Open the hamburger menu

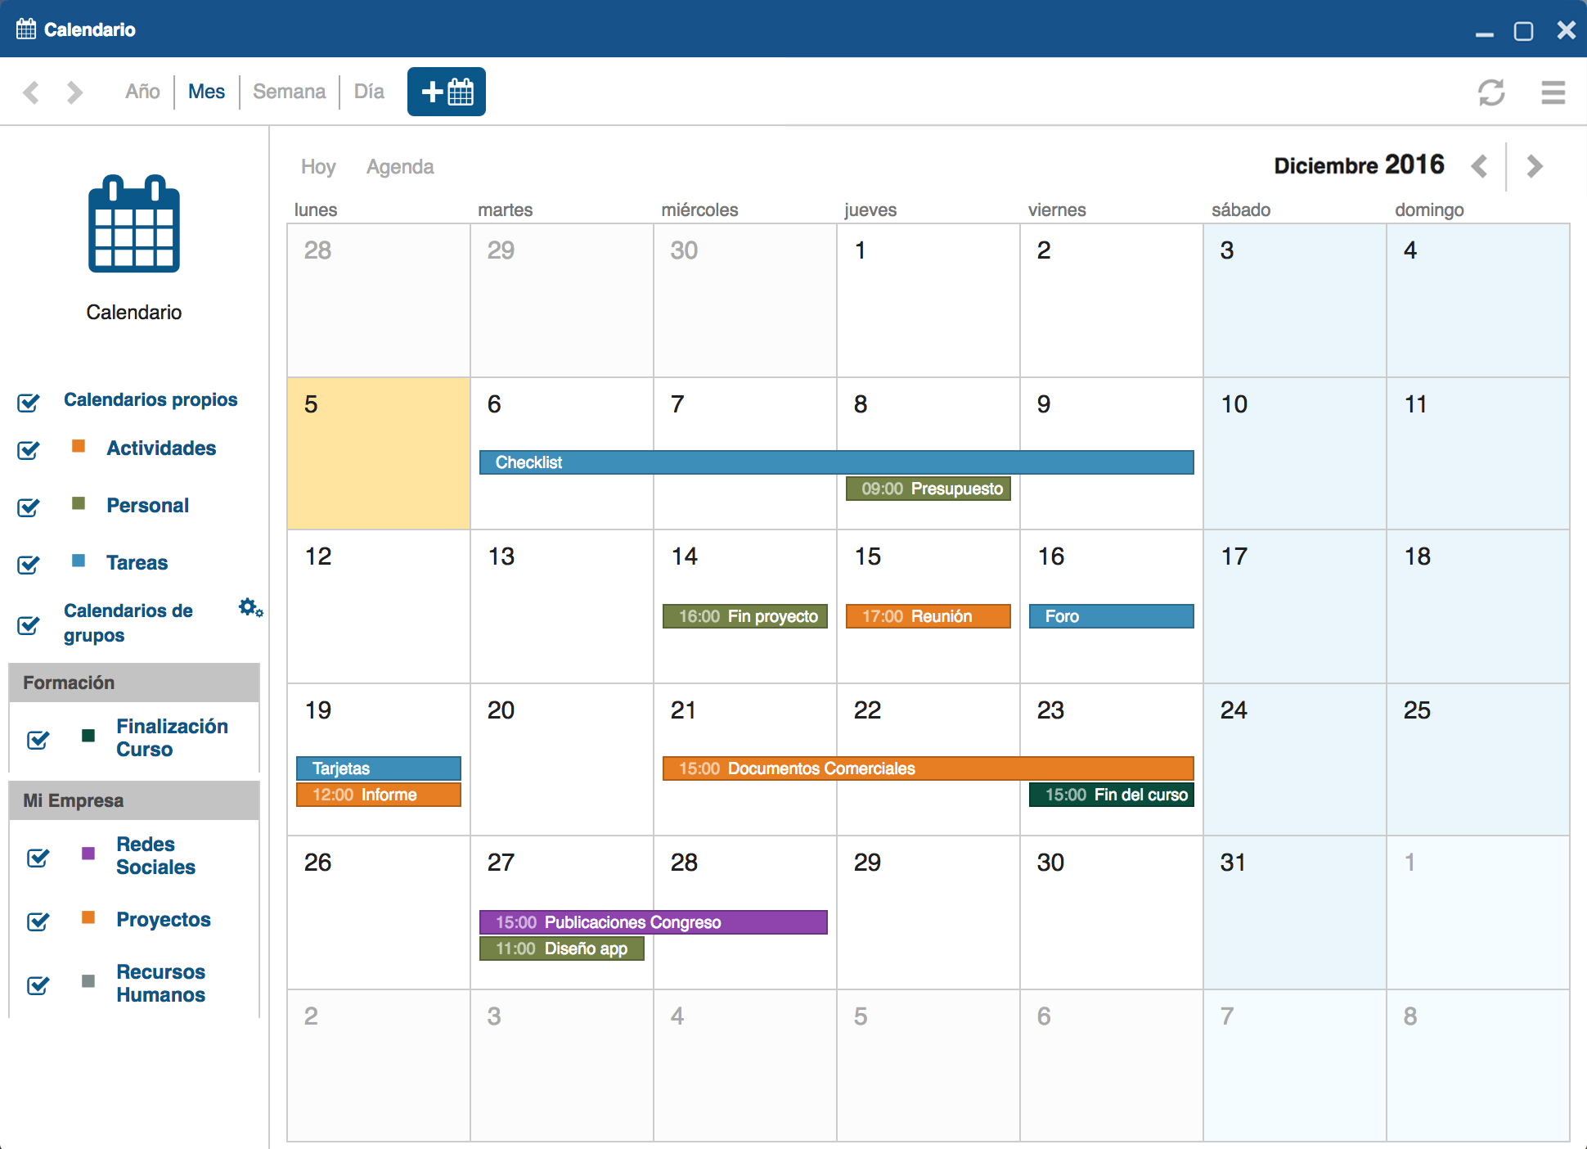[x=1553, y=92]
